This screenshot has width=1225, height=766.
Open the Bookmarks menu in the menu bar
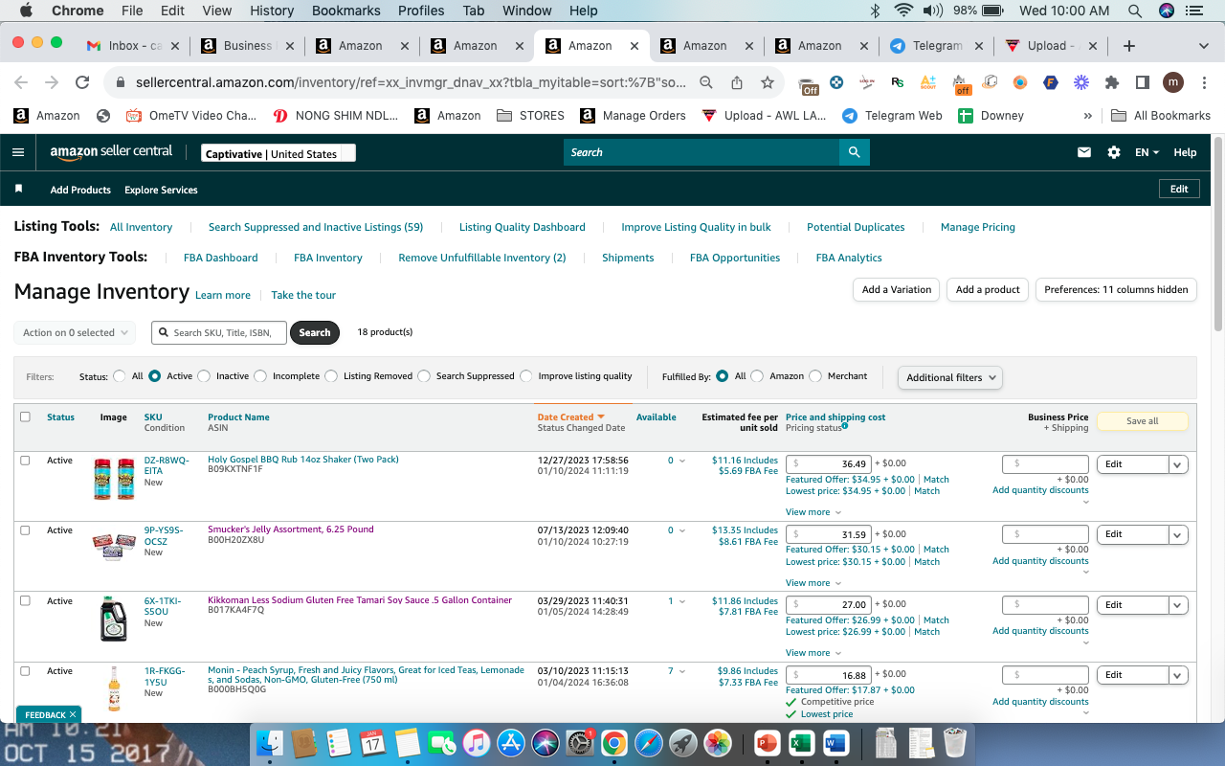tap(345, 11)
